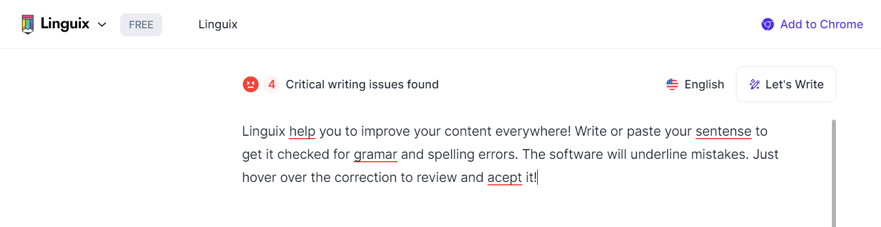Click the Add to Chrome link
Screen dimensions: 881x227
point(812,24)
